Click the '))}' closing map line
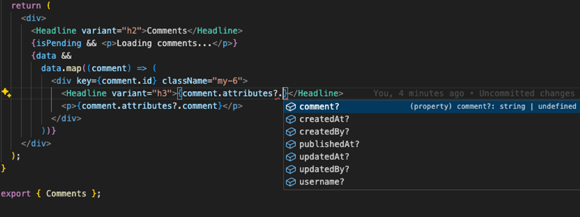Viewport: 580px width, 217px height. tap(49, 131)
